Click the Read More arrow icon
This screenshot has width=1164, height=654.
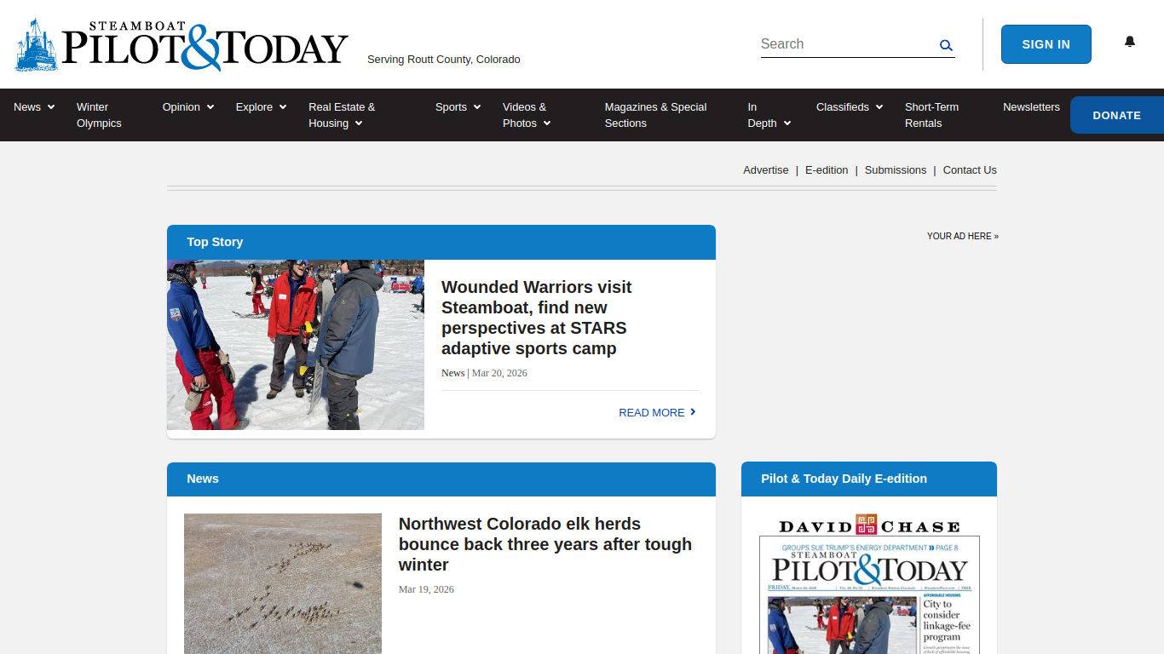point(693,412)
